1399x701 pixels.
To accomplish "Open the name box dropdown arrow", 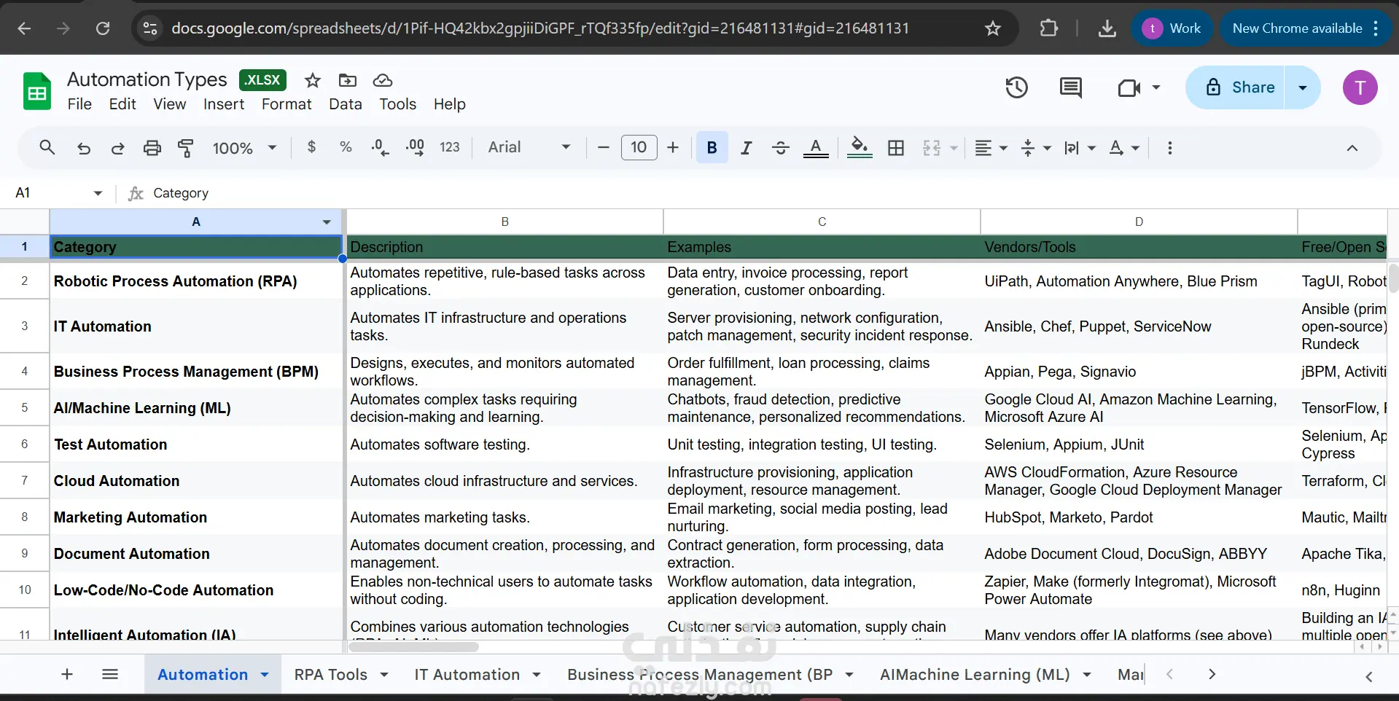I will pos(98,193).
